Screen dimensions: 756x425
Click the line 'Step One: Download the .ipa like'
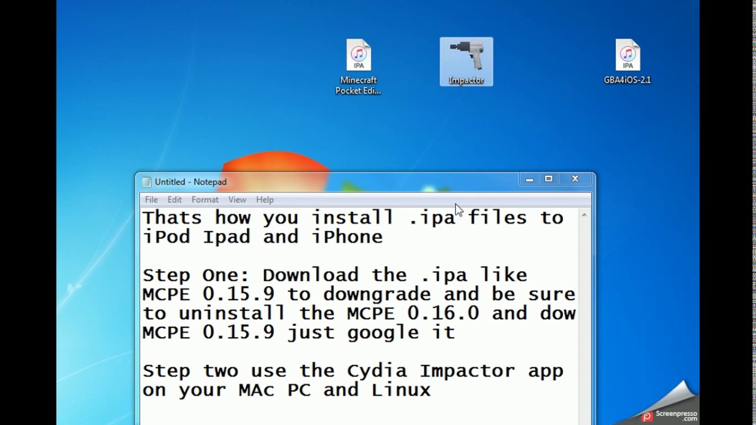point(335,275)
